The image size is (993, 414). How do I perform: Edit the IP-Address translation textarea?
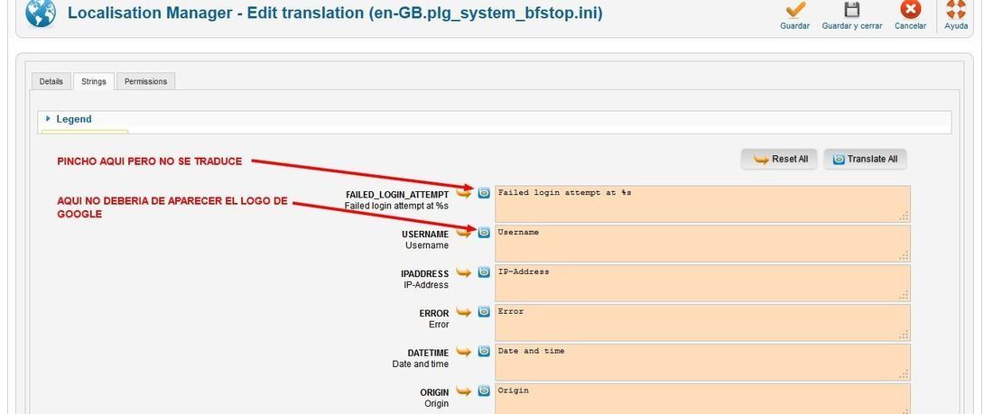pos(703,283)
